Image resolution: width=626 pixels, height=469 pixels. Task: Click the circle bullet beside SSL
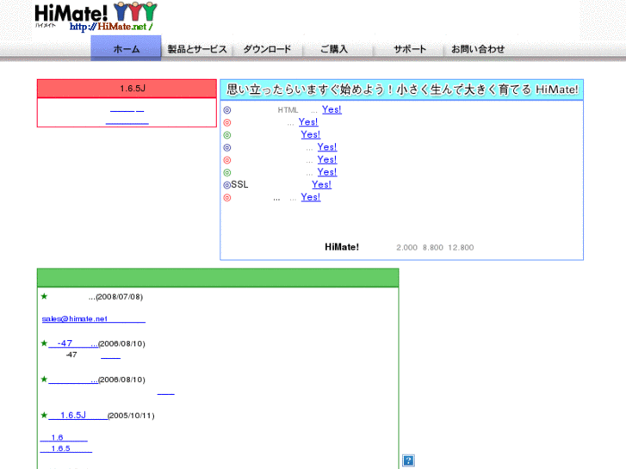click(x=226, y=185)
